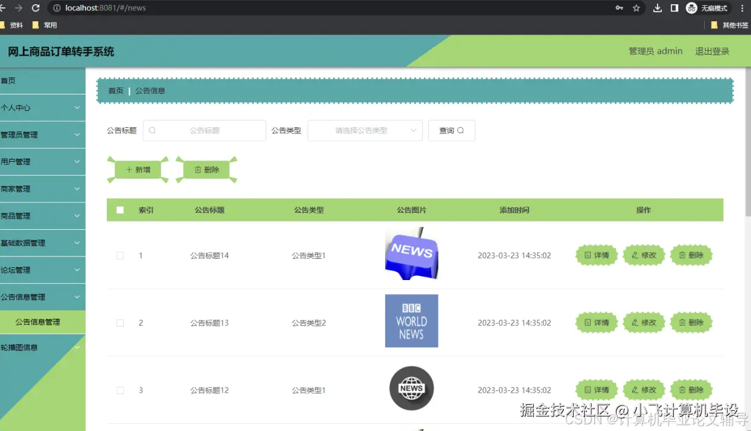View 详情 for 公告标题14

pyautogui.click(x=596, y=255)
